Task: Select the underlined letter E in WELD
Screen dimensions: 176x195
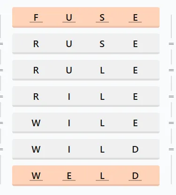Action: coord(69,176)
